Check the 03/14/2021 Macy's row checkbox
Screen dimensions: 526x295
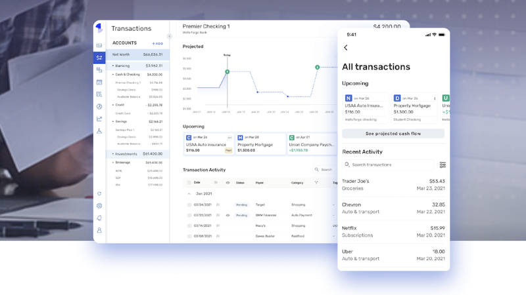point(189,226)
